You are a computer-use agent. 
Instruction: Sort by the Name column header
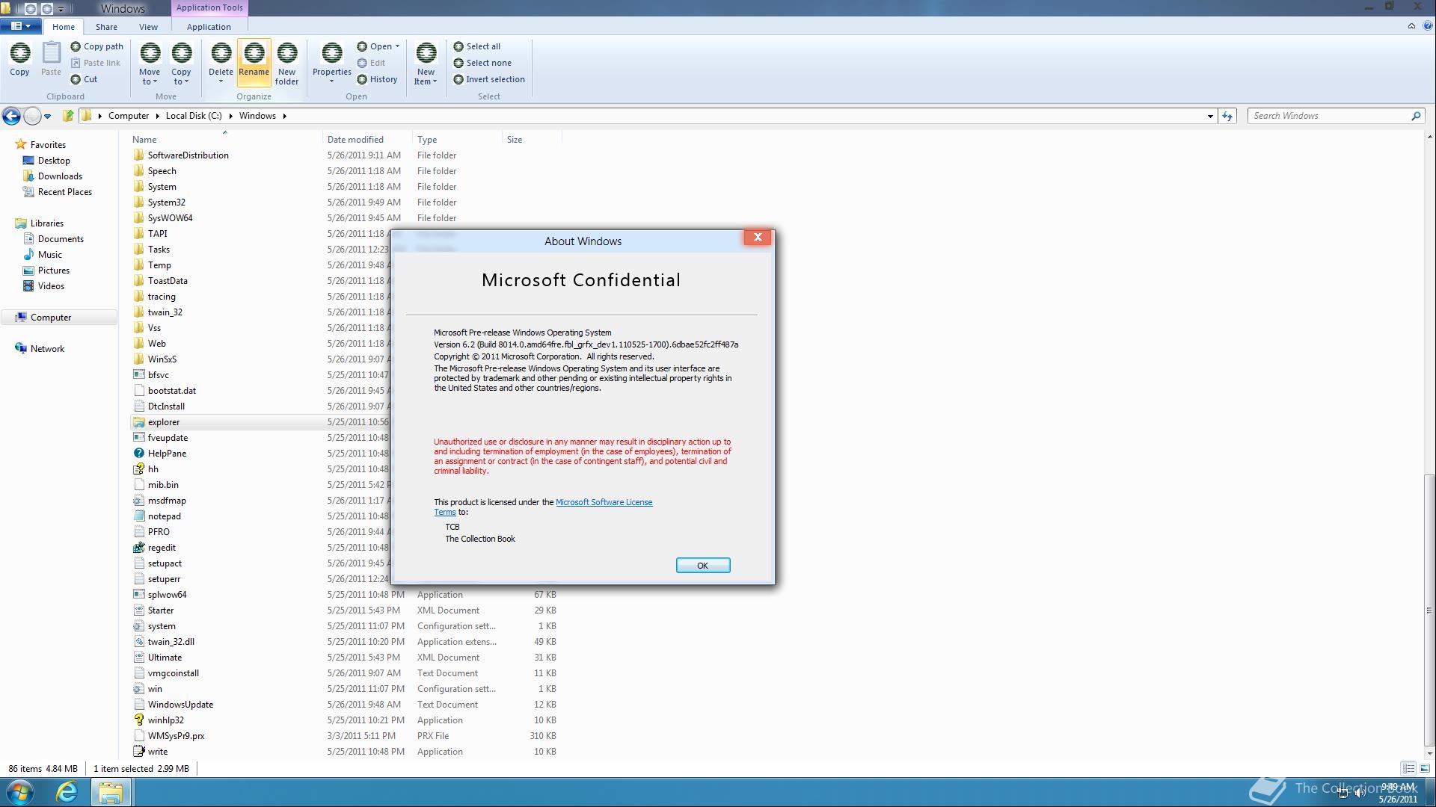(x=144, y=140)
